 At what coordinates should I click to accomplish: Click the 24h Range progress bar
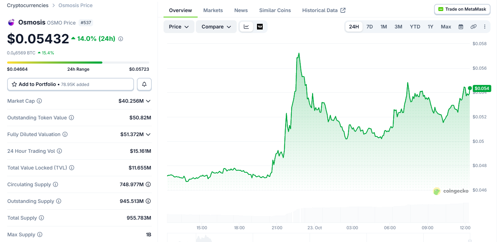click(78, 63)
